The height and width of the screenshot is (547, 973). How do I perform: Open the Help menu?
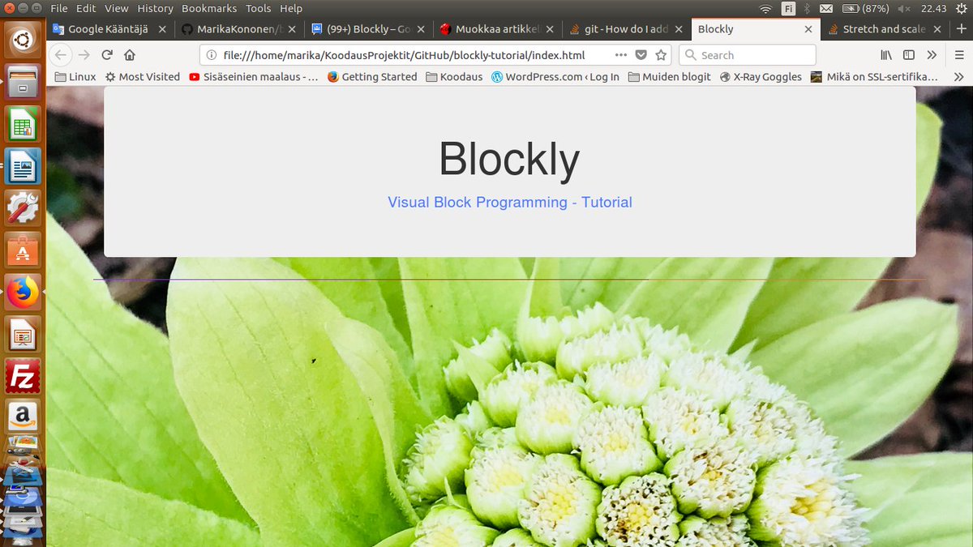pyautogui.click(x=290, y=8)
